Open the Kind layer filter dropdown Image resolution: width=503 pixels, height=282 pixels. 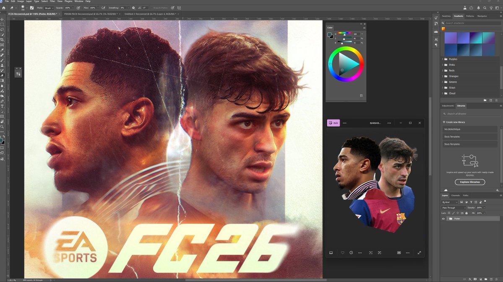(449, 202)
